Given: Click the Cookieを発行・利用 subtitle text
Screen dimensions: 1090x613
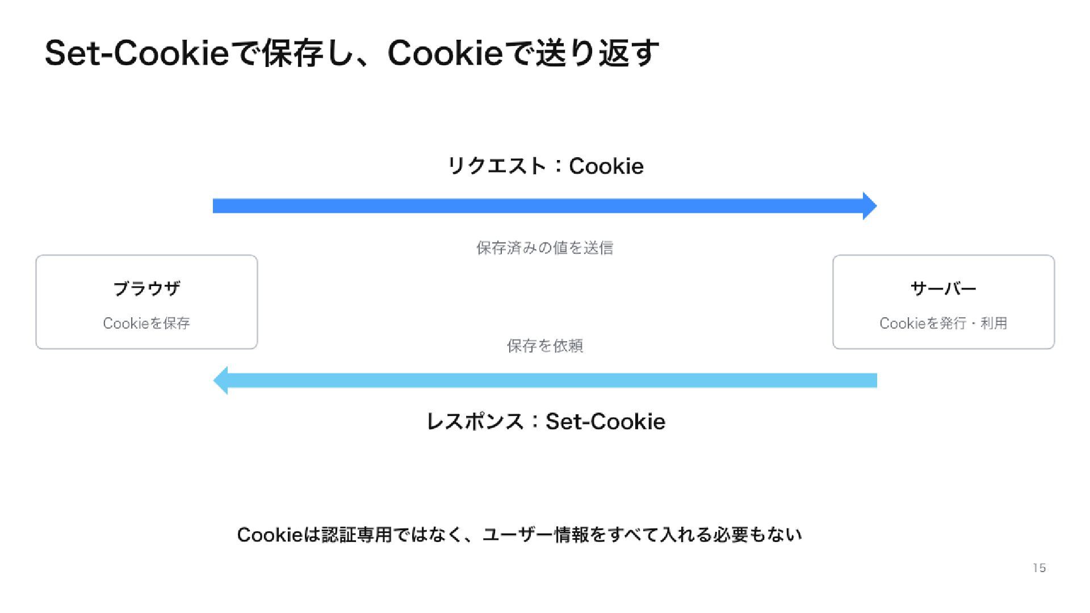Looking at the screenshot, I should pos(944,323).
